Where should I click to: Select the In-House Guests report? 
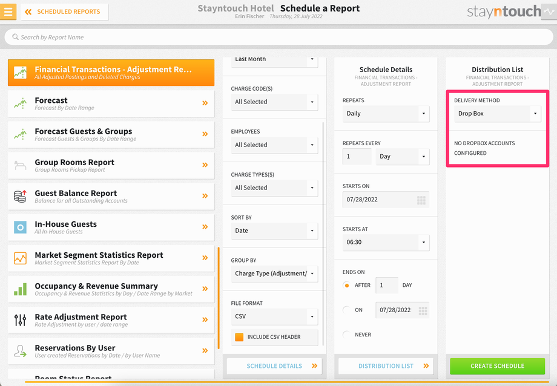pyautogui.click(x=111, y=227)
